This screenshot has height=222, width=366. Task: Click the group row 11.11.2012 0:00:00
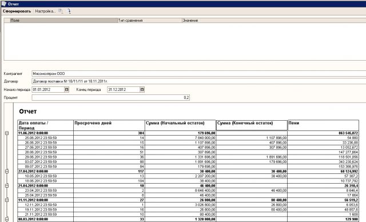188,200
